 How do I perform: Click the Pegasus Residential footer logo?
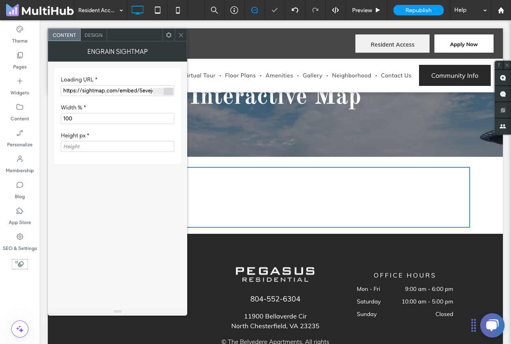[275, 274]
